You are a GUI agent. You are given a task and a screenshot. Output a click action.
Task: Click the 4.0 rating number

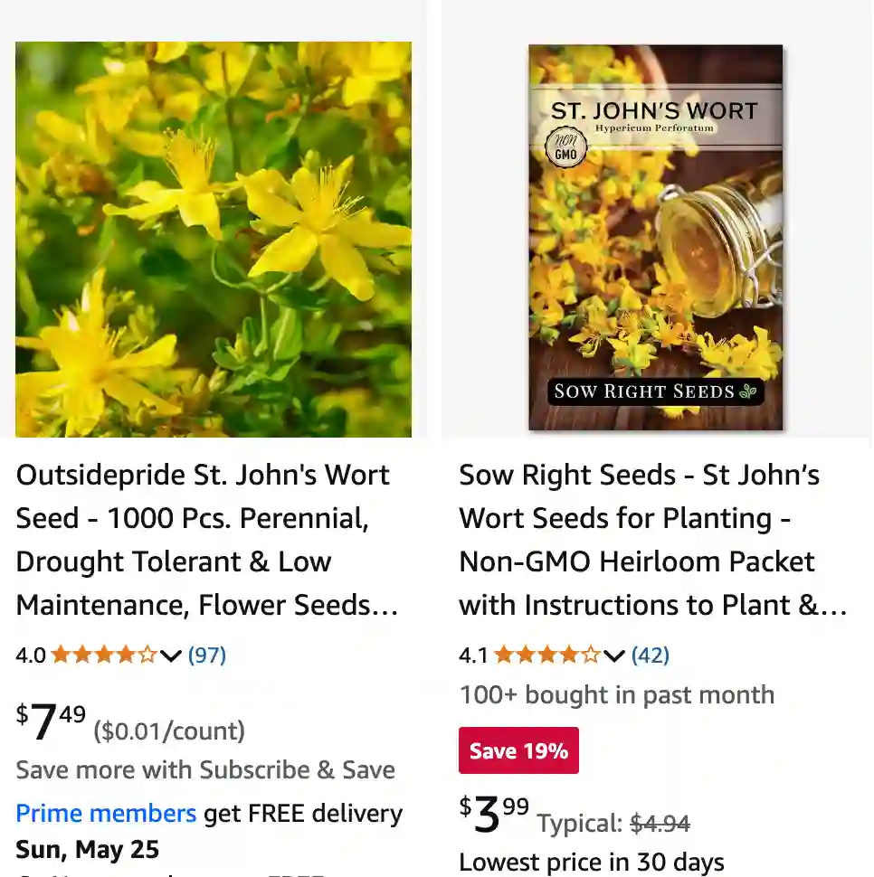31,655
